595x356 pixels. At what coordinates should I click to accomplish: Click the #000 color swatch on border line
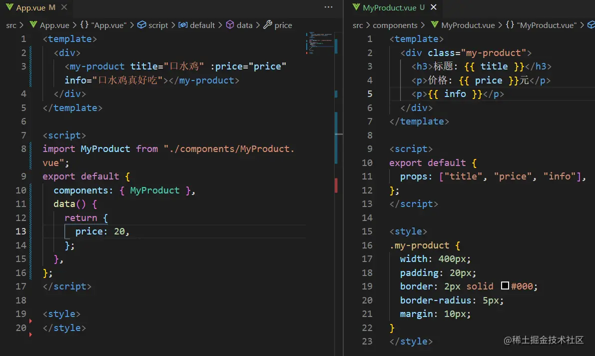point(505,285)
